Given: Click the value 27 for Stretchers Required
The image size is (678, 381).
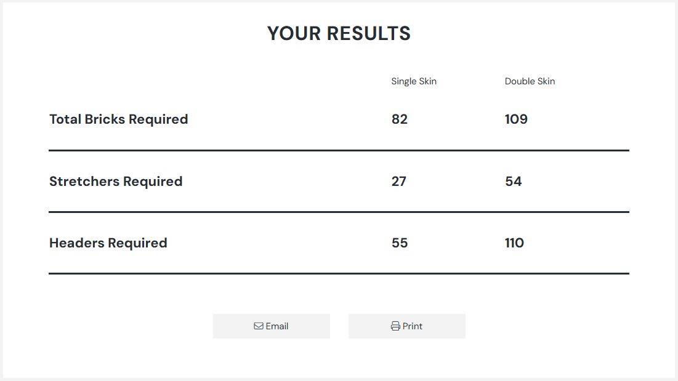Looking at the screenshot, I should coord(398,181).
